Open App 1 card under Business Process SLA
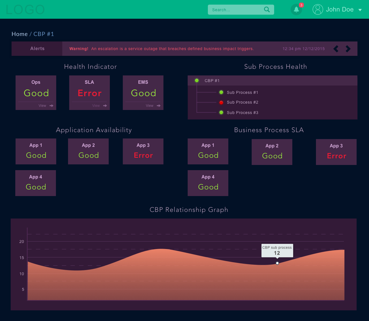Viewport: 369px width, 321px height. pyautogui.click(x=208, y=151)
